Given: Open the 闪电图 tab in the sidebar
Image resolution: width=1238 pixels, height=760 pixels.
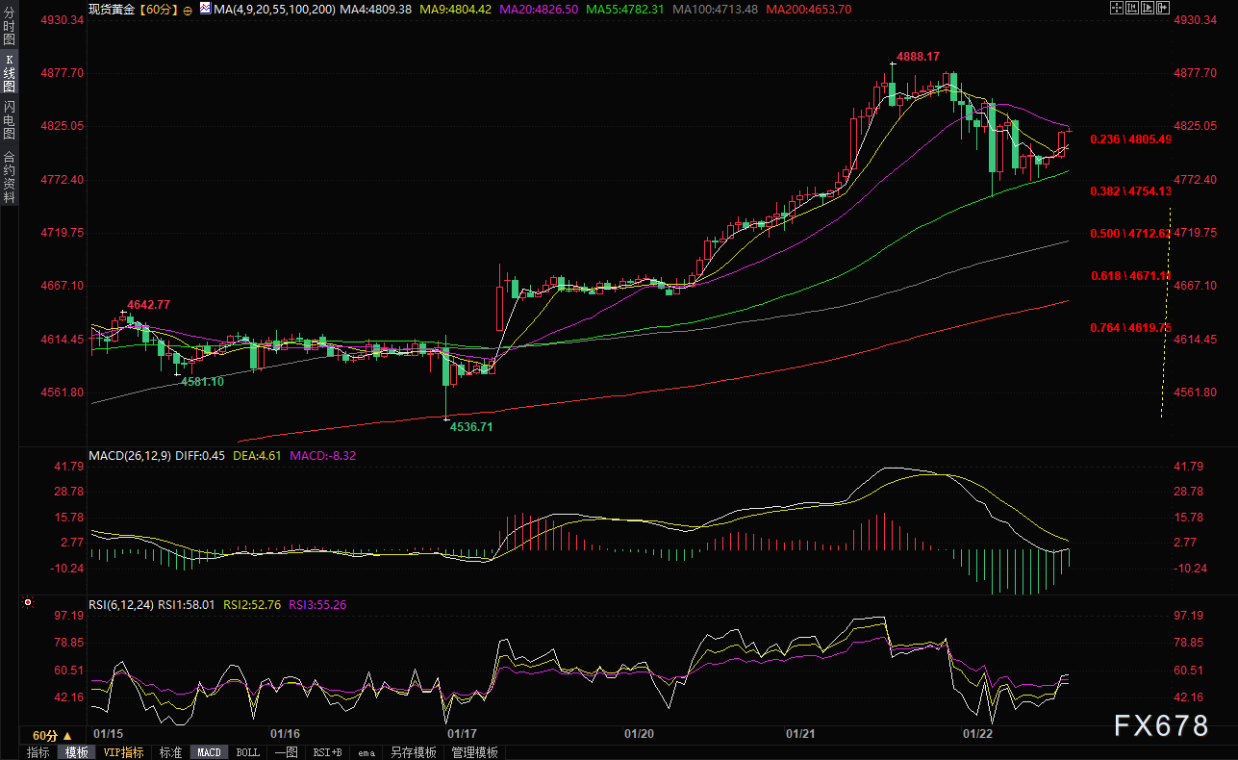Looking at the screenshot, I should (9, 120).
